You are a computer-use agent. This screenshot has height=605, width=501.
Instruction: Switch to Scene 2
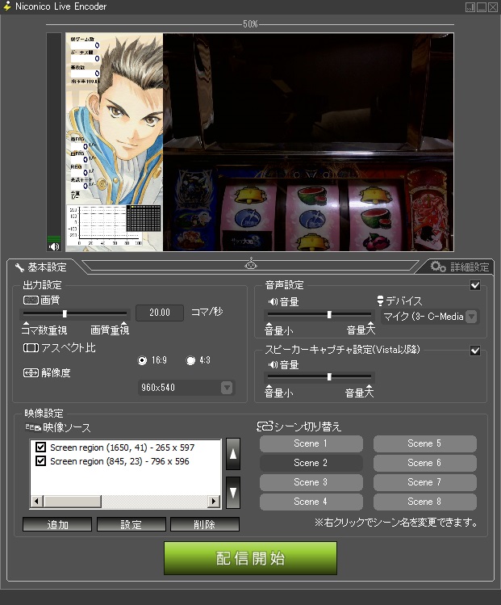[311, 463]
